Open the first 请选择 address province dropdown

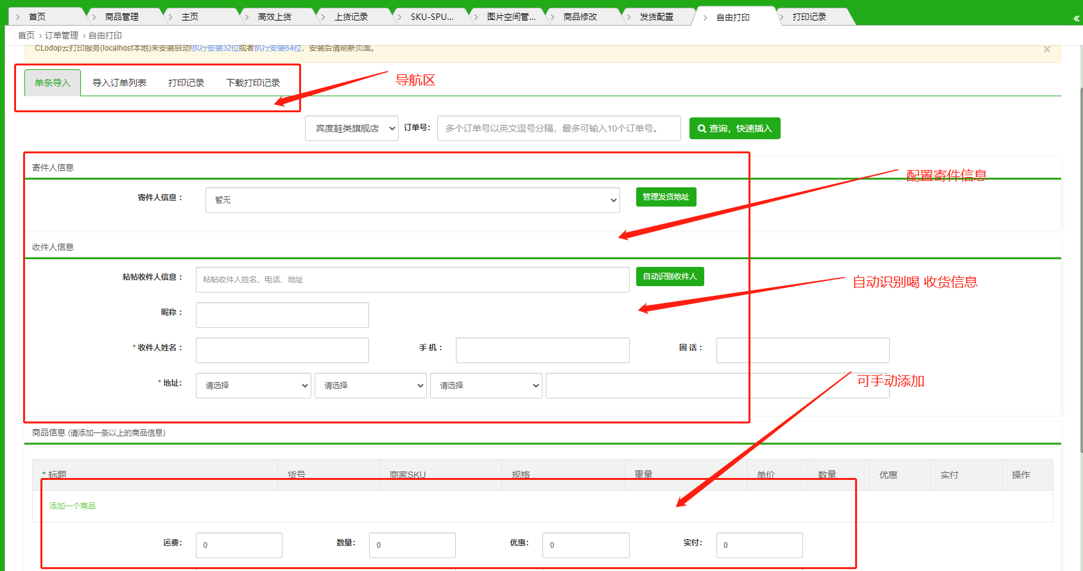coord(253,386)
